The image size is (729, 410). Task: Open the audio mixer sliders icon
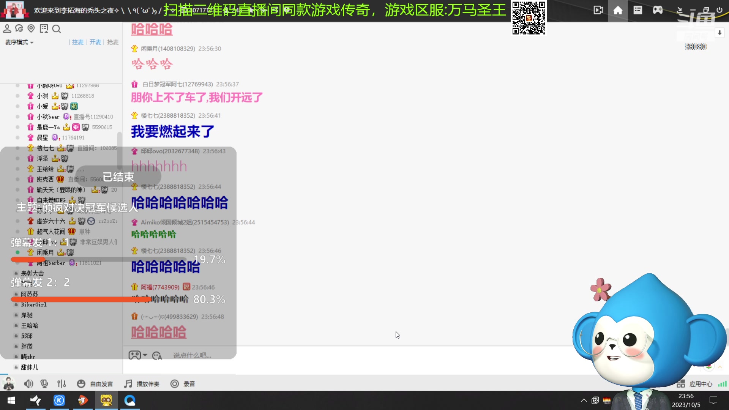coord(62,384)
